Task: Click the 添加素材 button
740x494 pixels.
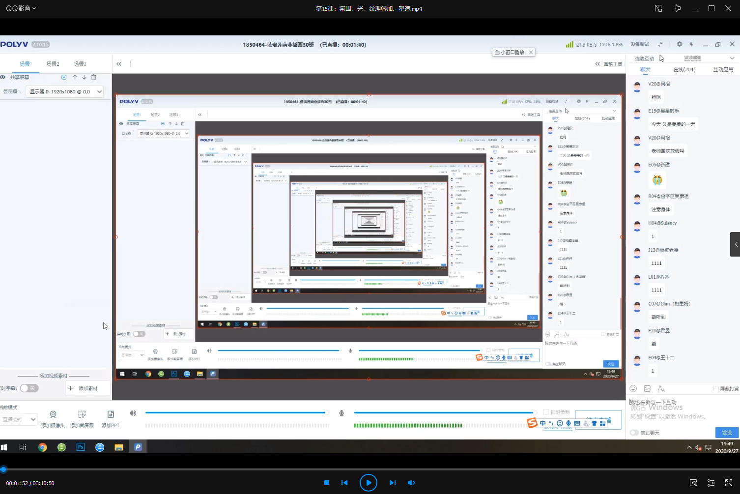Action: [x=83, y=388]
